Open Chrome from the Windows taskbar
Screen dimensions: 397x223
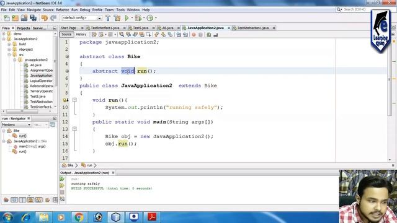click(x=79, y=217)
